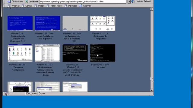The height and width of the screenshot is (108, 193).
Task: Click in the Location URL field
Action: tap(83, 1)
